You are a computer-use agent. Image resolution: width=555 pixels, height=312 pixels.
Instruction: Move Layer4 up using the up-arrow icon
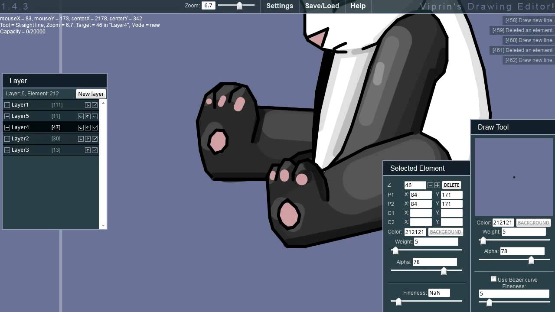point(88,127)
